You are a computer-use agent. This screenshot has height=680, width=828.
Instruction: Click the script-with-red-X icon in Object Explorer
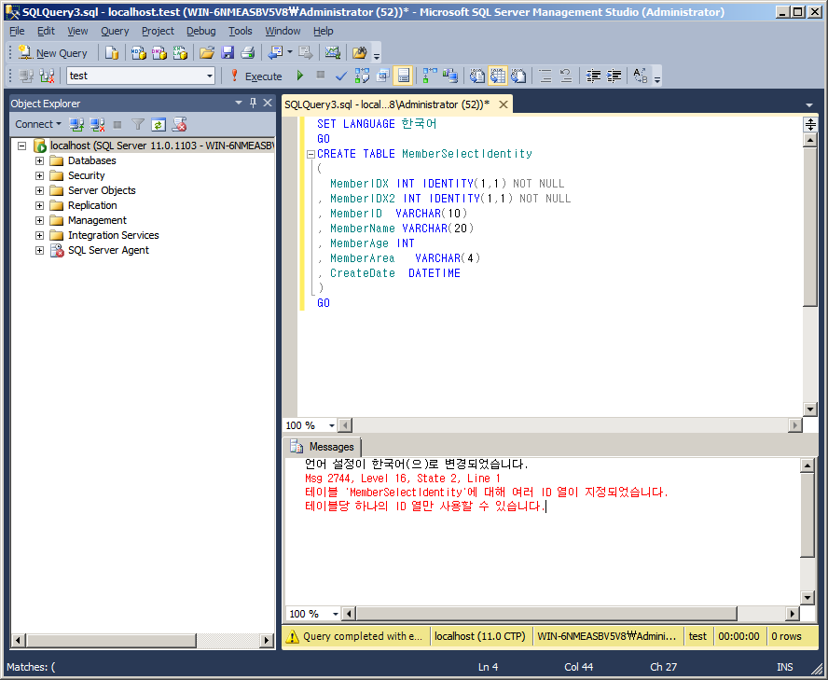(180, 125)
